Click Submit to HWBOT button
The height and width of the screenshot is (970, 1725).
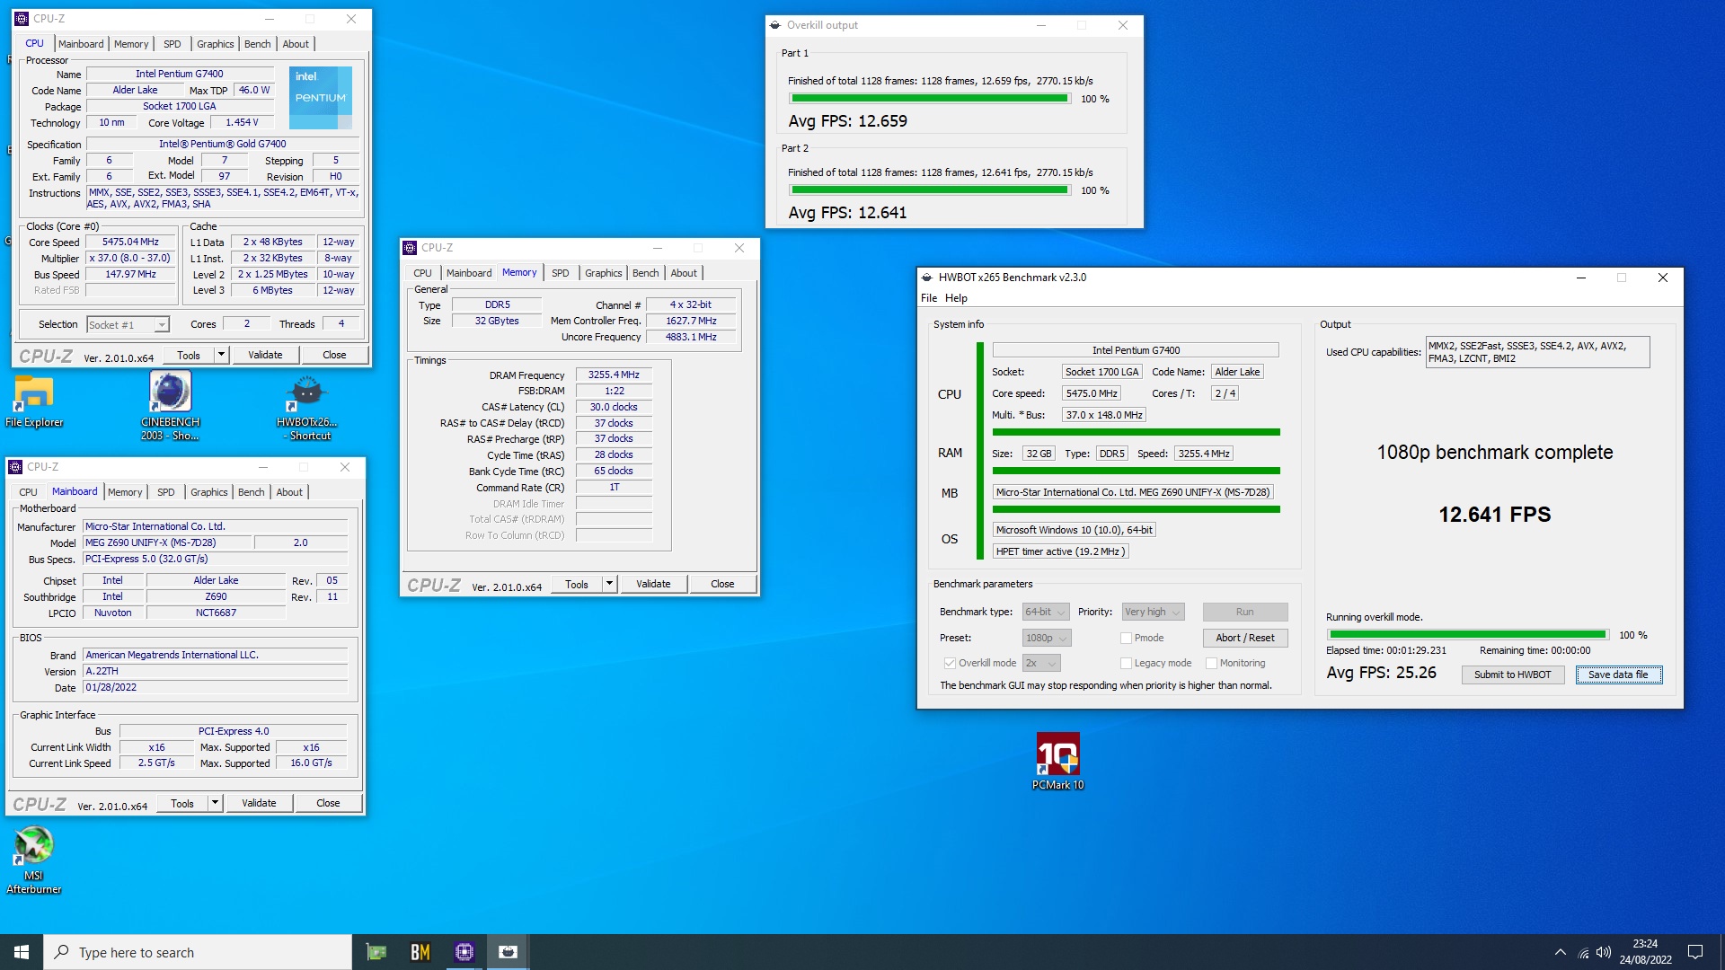[x=1512, y=675]
